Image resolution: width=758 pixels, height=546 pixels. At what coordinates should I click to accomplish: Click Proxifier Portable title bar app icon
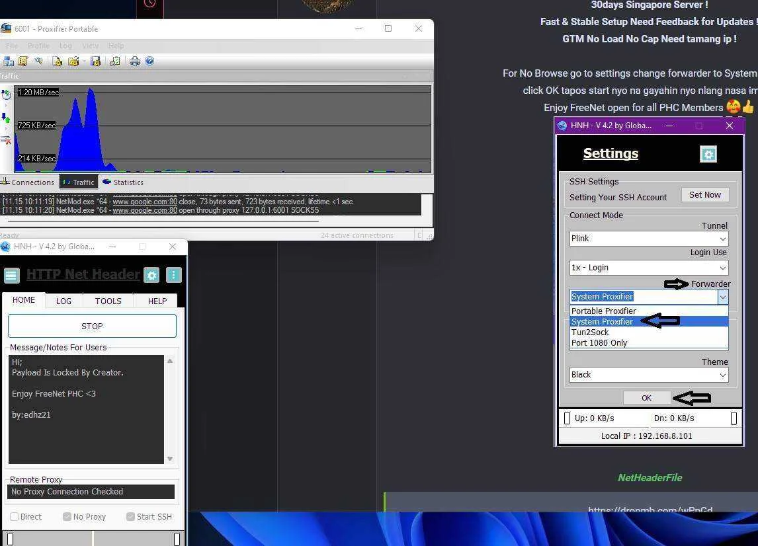pyautogui.click(x=6, y=28)
